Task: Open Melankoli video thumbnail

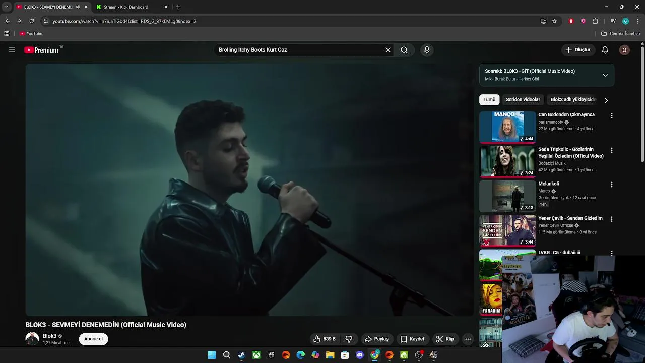Action: [507, 196]
